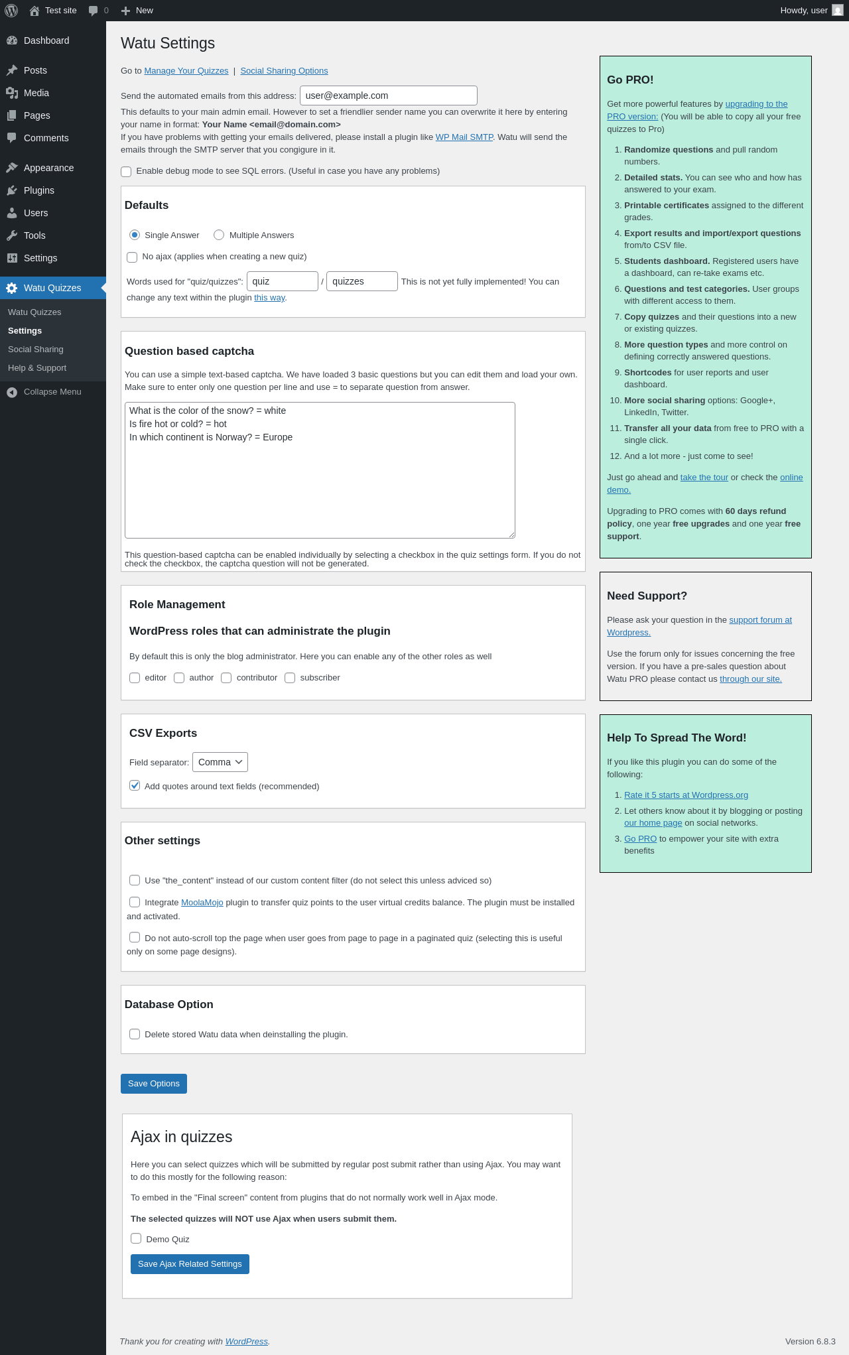Click the Pages sidebar icon
Image resolution: width=849 pixels, height=1355 pixels.
(x=12, y=115)
